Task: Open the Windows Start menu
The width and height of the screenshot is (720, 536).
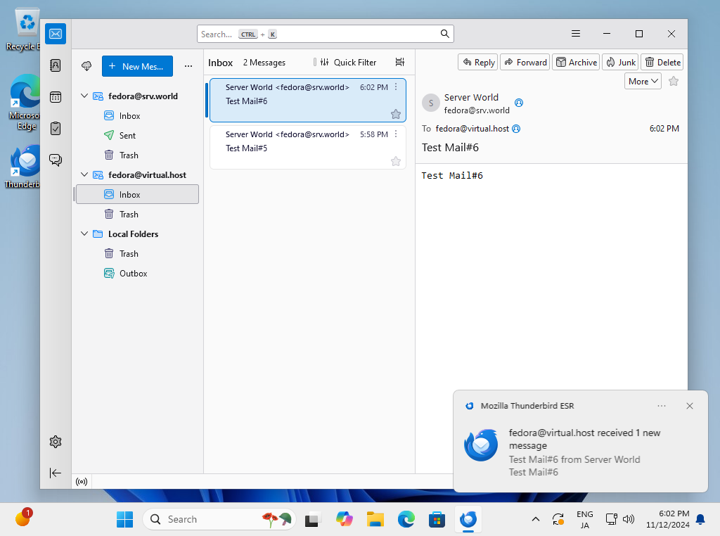Action: coord(124,519)
